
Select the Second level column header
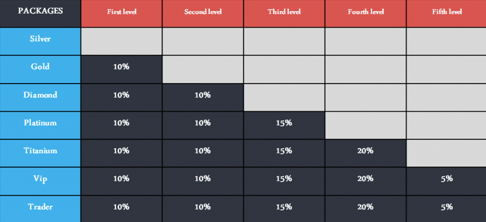203,13
